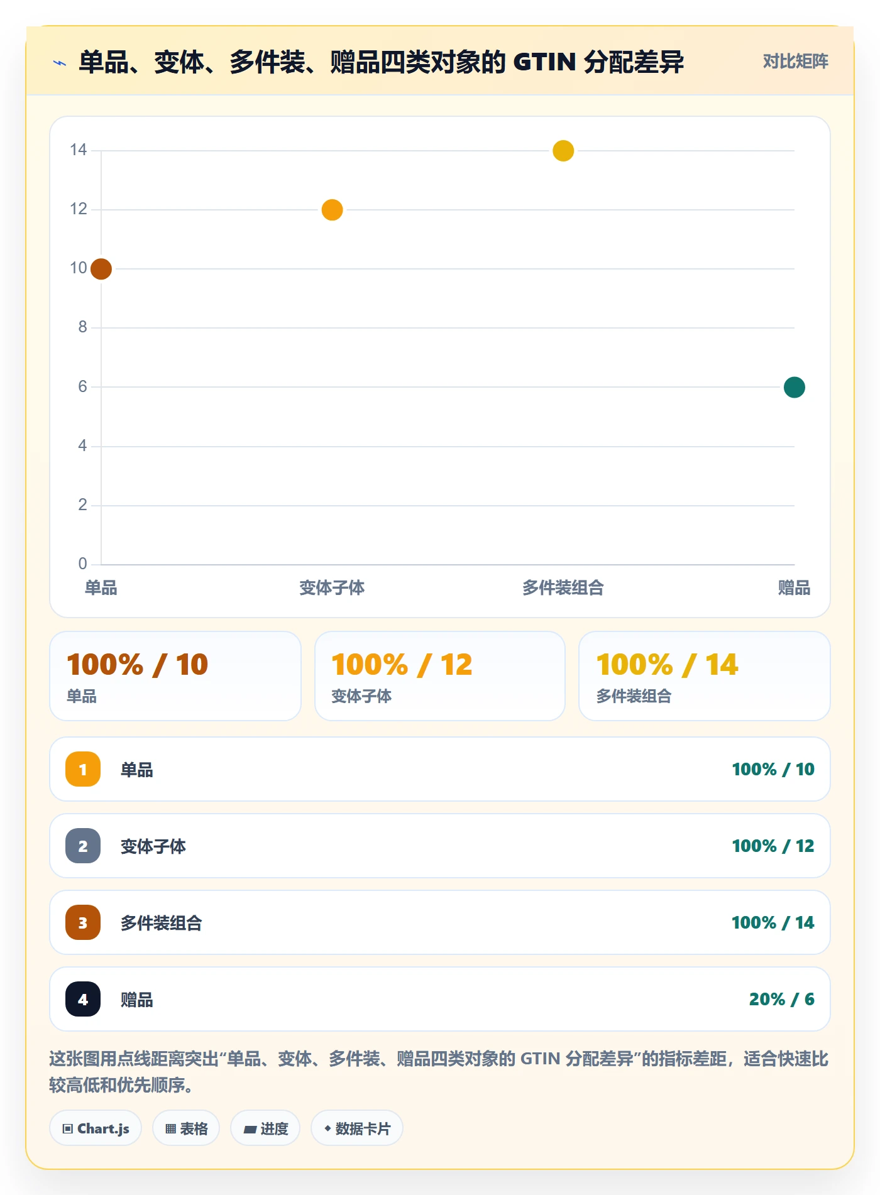Click the 数据卡片 tag chip

click(357, 1128)
